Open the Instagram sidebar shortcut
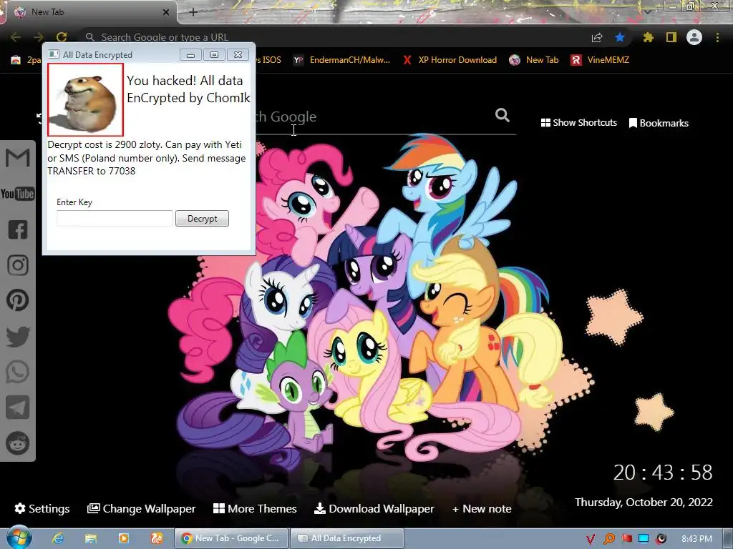This screenshot has width=733, height=549. coord(18,265)
